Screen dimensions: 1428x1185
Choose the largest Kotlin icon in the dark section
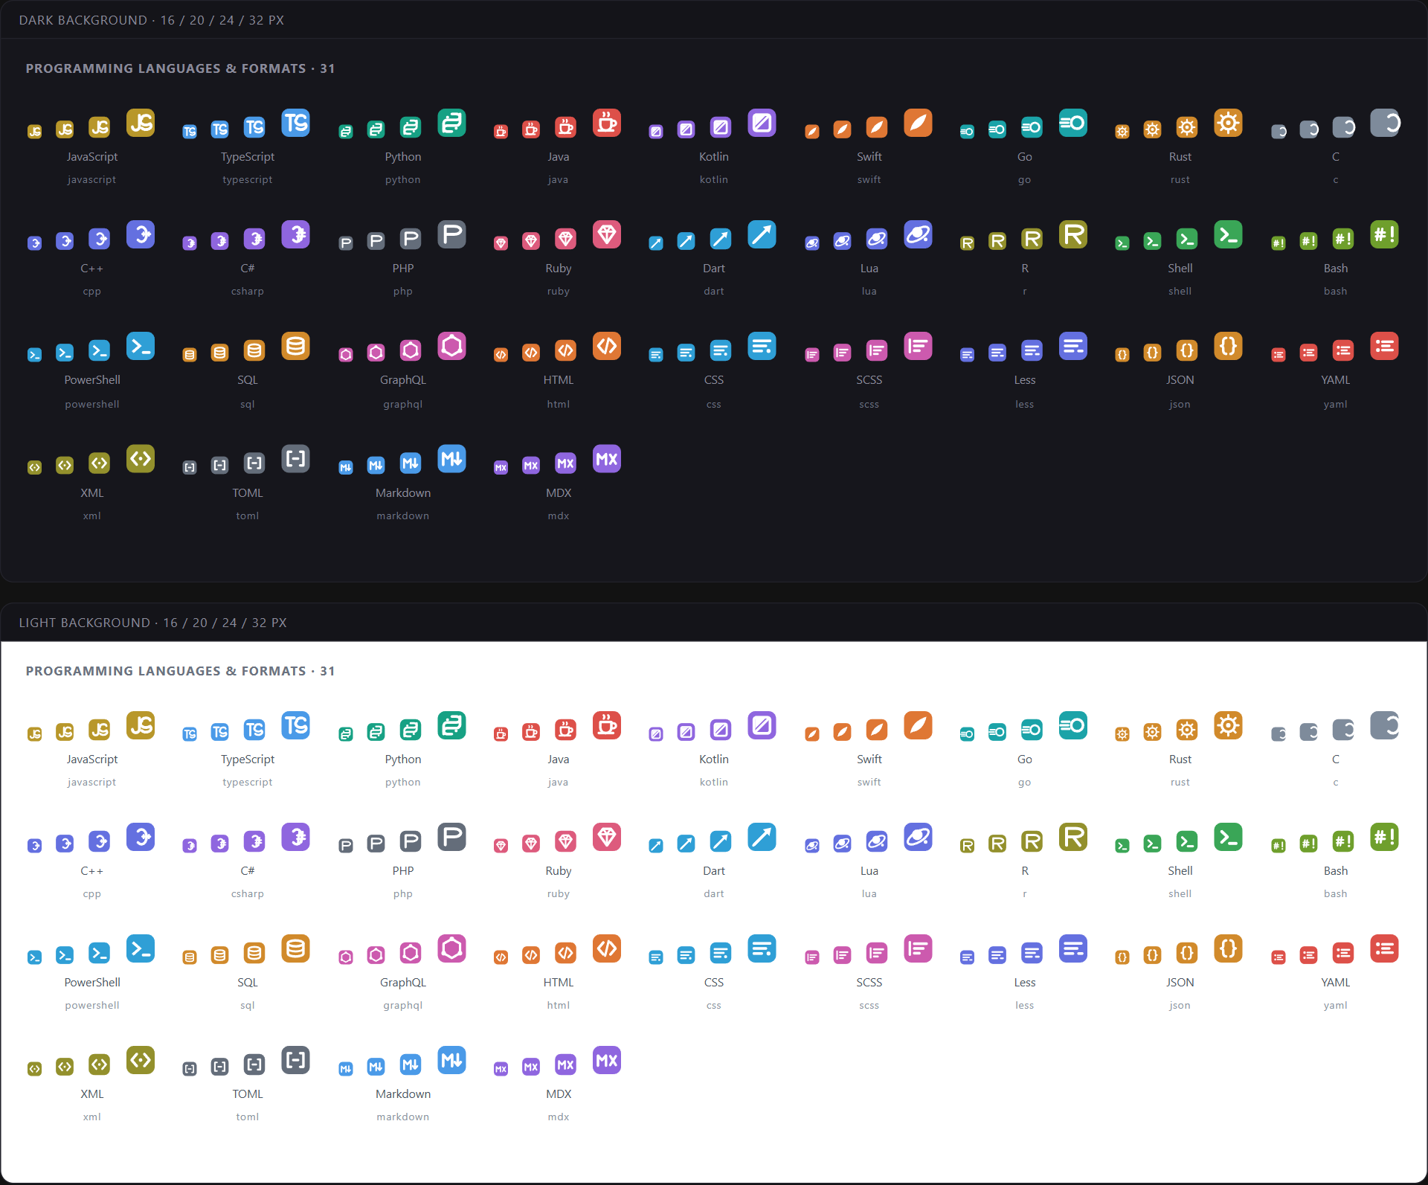762,123
